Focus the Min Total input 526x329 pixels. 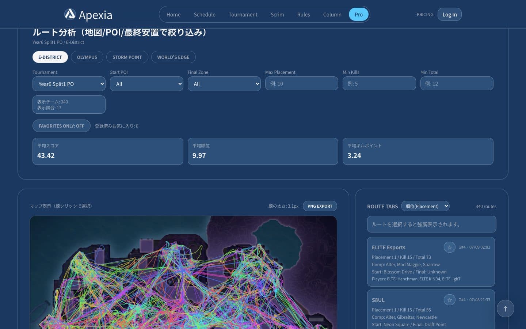[457, 83]
